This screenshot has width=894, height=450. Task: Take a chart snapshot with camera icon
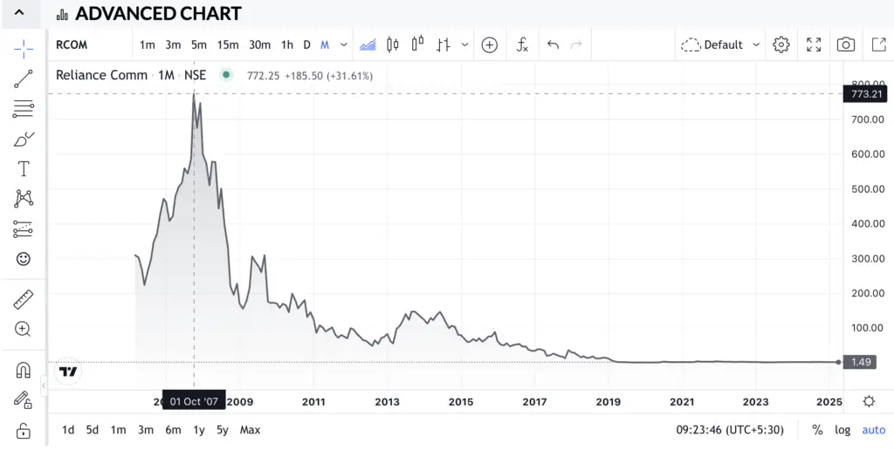[x=845, y=44]
